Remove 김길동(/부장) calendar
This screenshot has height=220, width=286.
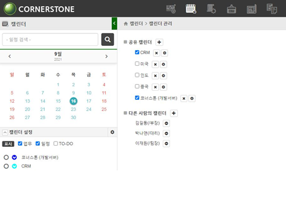point(166,123)
